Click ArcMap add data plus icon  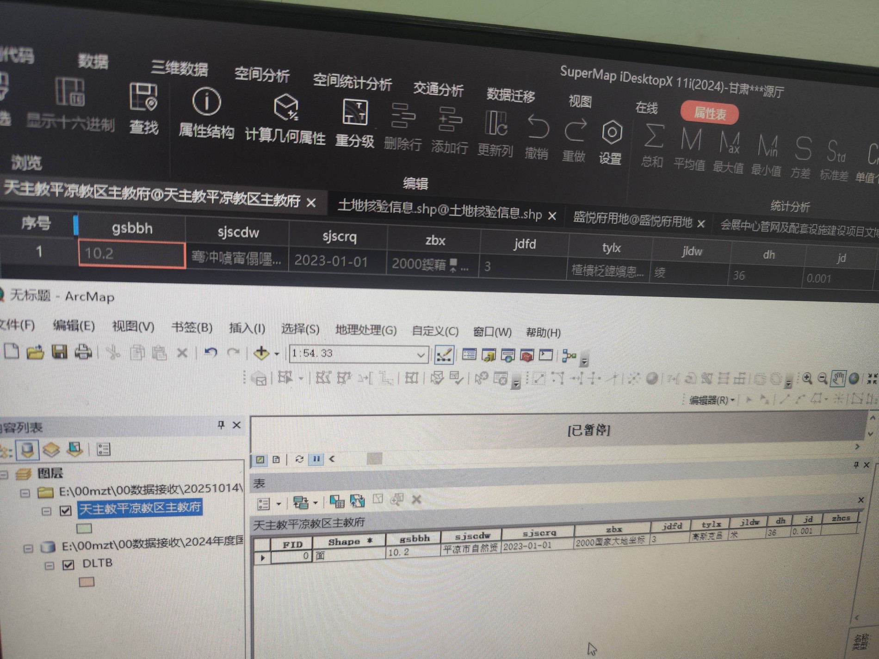click(x=261, y=353)
